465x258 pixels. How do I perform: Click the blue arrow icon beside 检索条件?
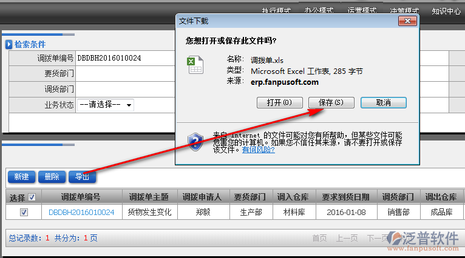point(8,44)
